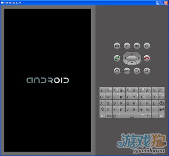Click the round MENU button

[x=127, y=71]
